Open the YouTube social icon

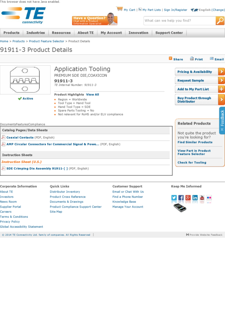click(202, 198)
